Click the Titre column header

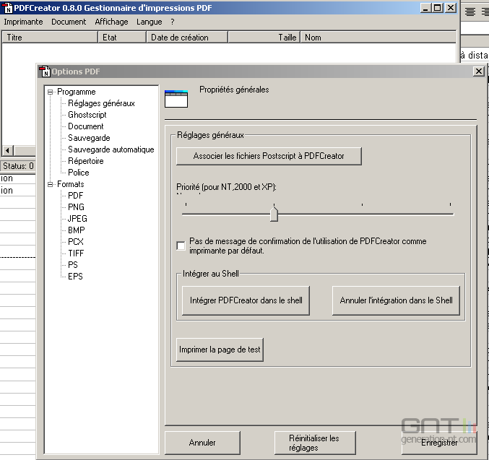coord(50,38)
